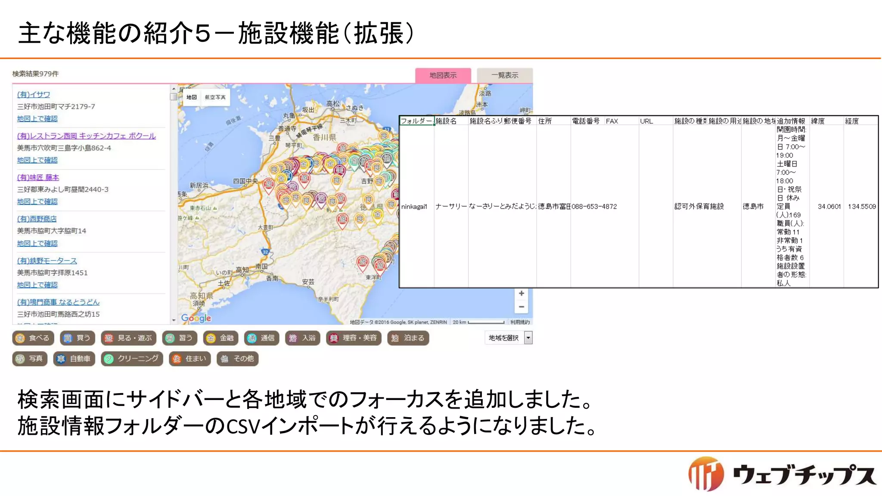882x496 pixels.
Task: Select the フォルダー column header cell
Action: tap(417, 121)
